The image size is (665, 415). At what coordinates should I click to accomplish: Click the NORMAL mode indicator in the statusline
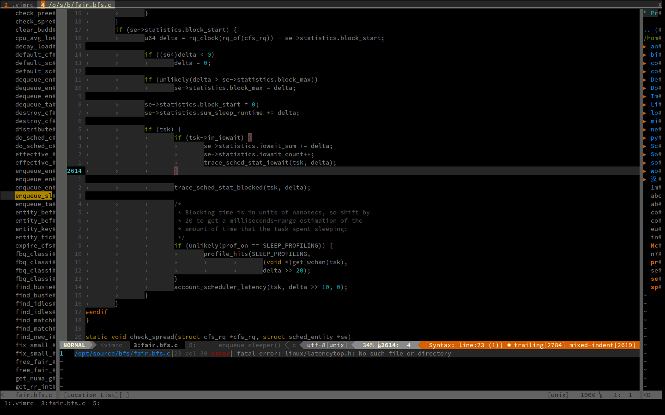(x=74, y=345)
